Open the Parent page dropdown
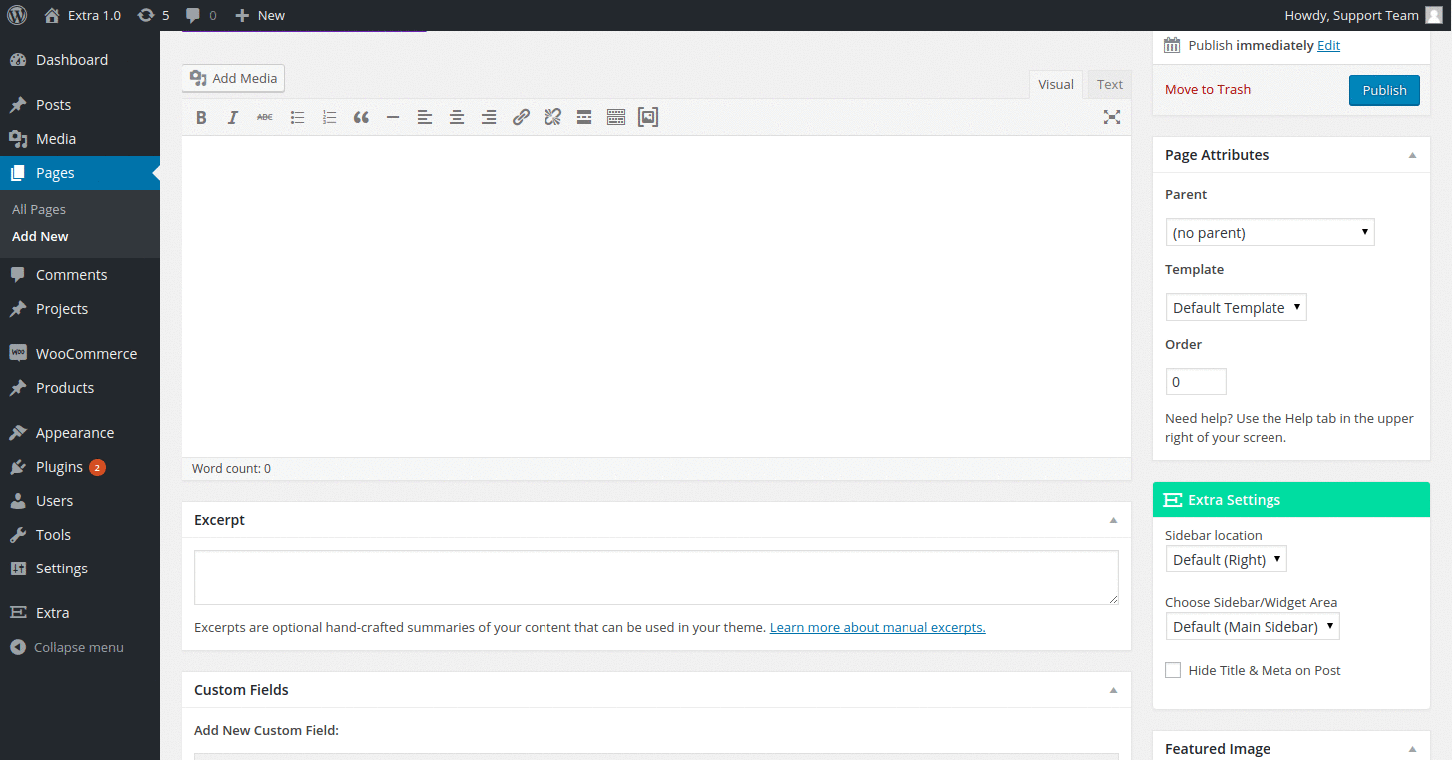Viewport: 1452px width, 760px height. (1269, 231)
